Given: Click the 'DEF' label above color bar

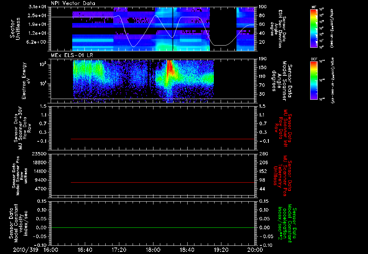Looking at the screenshot, I should [314, 59].
